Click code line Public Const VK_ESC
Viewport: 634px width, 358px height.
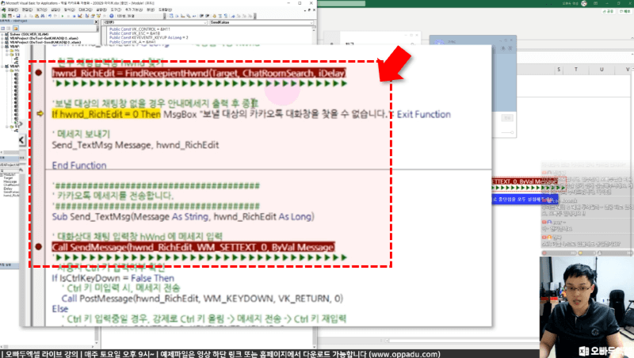pos(135,33)
